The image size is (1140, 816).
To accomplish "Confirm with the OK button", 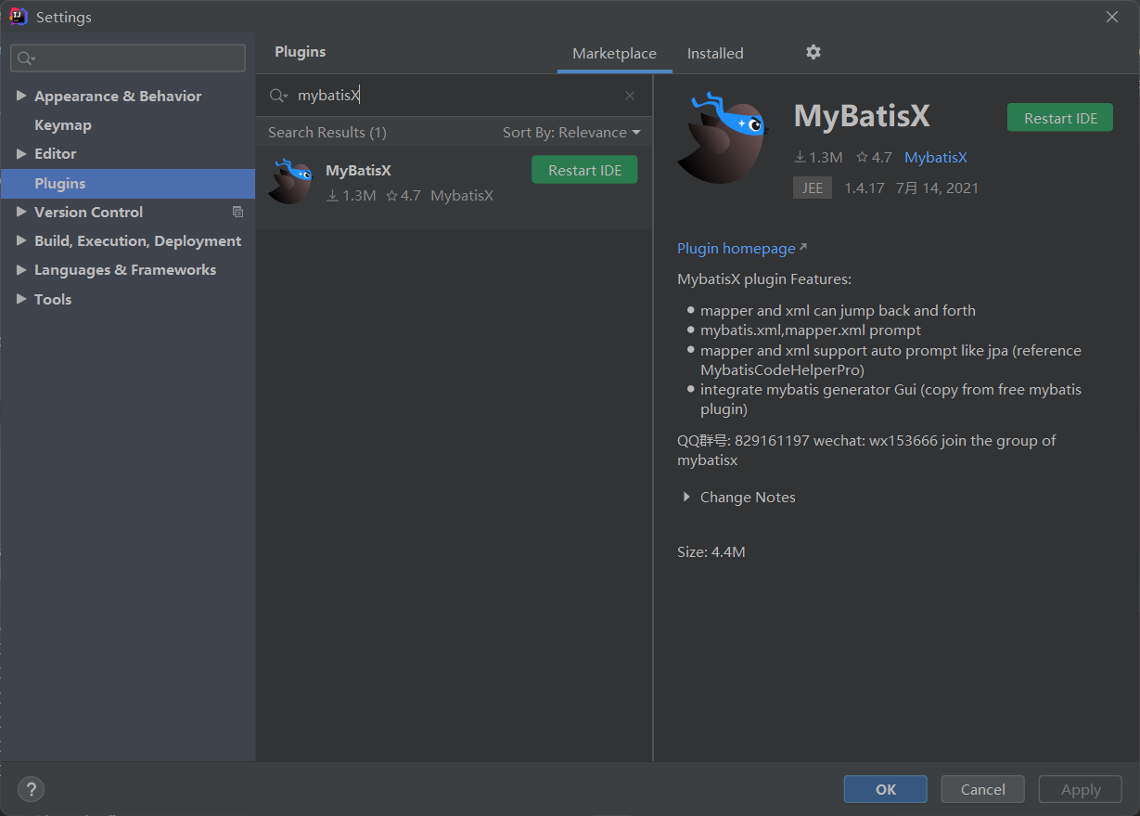I will tap(886, 789).
